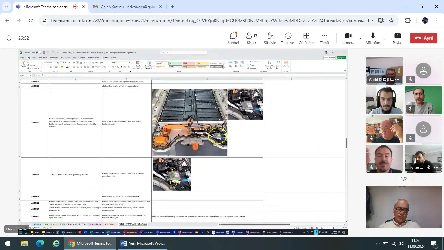Viewport: 444px width, 250px height.
Task: Switch to Gelen Kutusu Gmail tab
Action: click(x=124, y=7)
